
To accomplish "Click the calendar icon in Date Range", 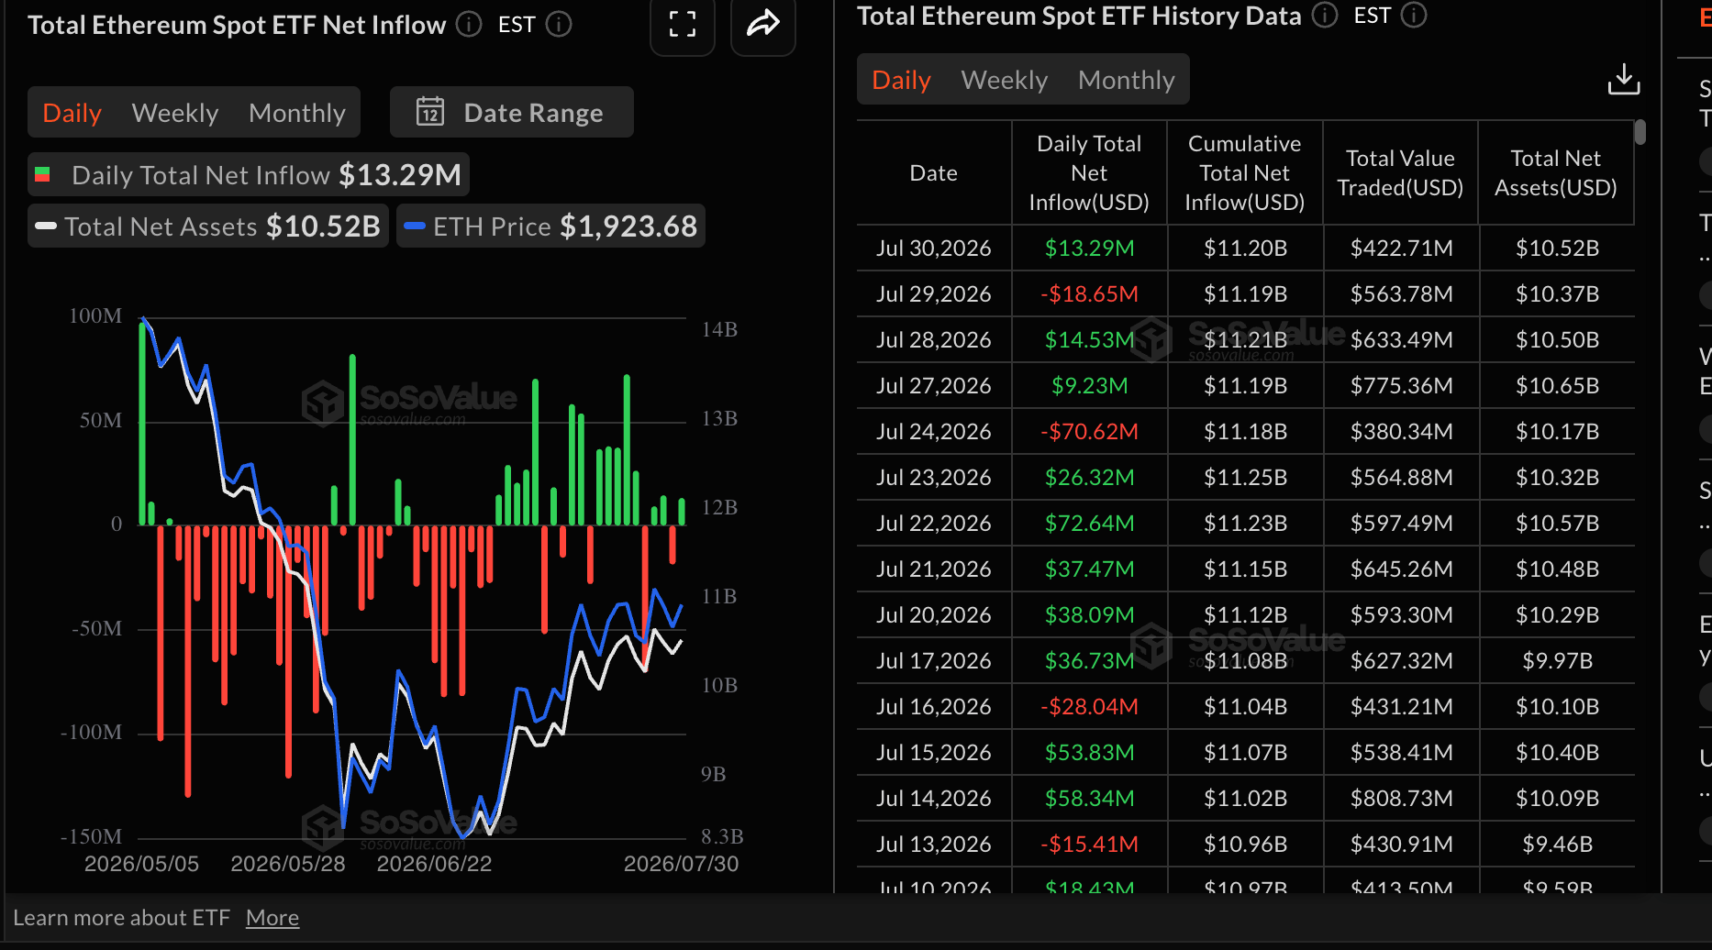I will (x=430, y=112).
